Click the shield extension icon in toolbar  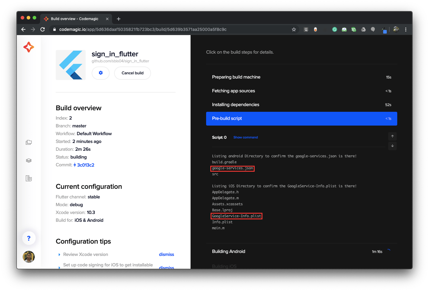click(x=306, y=29)
